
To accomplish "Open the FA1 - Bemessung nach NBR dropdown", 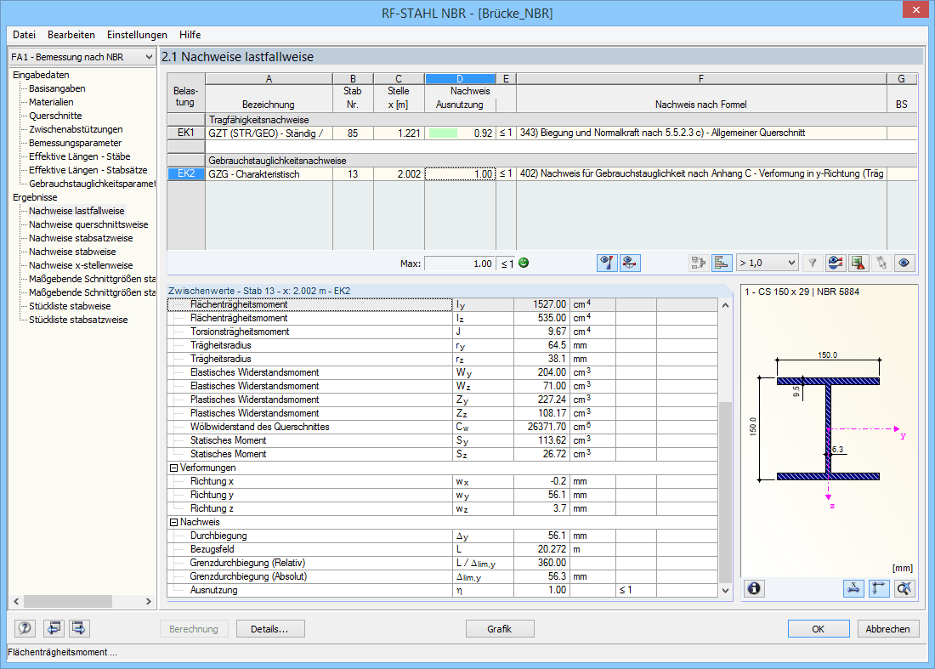I will 82,57.
